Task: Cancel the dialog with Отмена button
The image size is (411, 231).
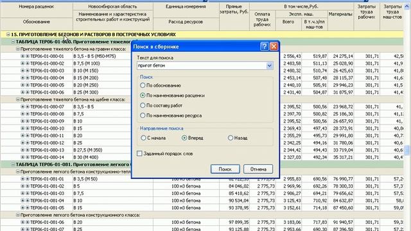Action: 258,169
